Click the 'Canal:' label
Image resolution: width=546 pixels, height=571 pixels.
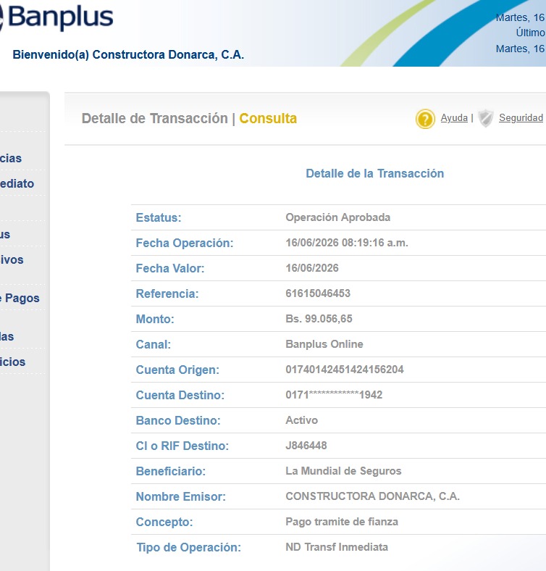[x=154, y=344]
